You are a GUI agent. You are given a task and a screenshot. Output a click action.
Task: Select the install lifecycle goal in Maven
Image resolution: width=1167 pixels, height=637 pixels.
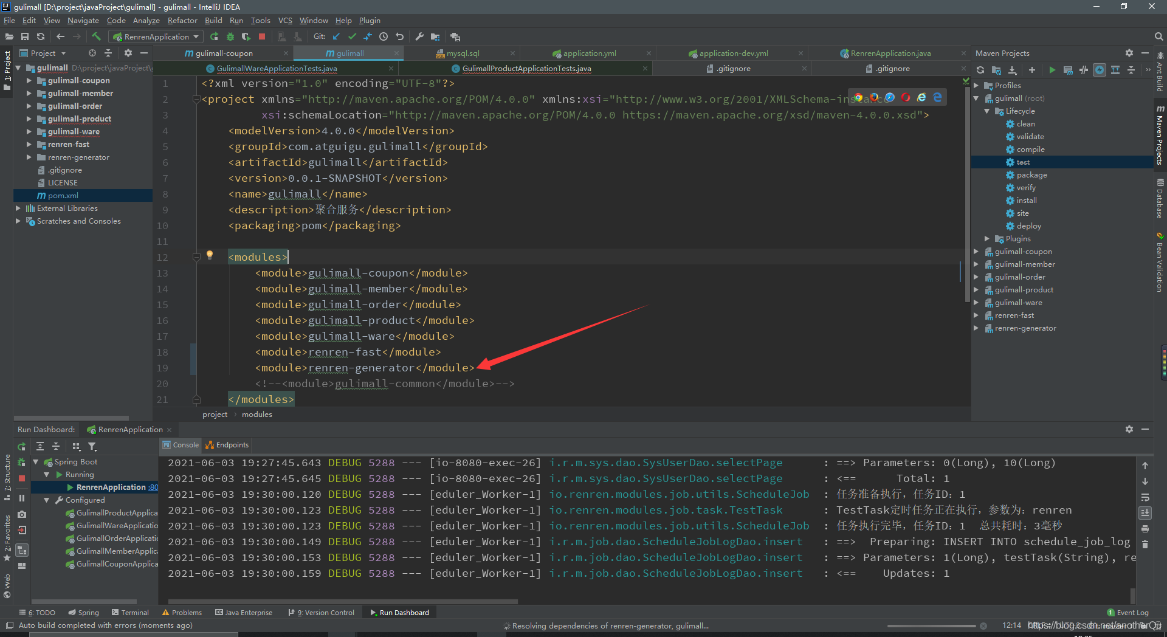(x=1026, y=201)
